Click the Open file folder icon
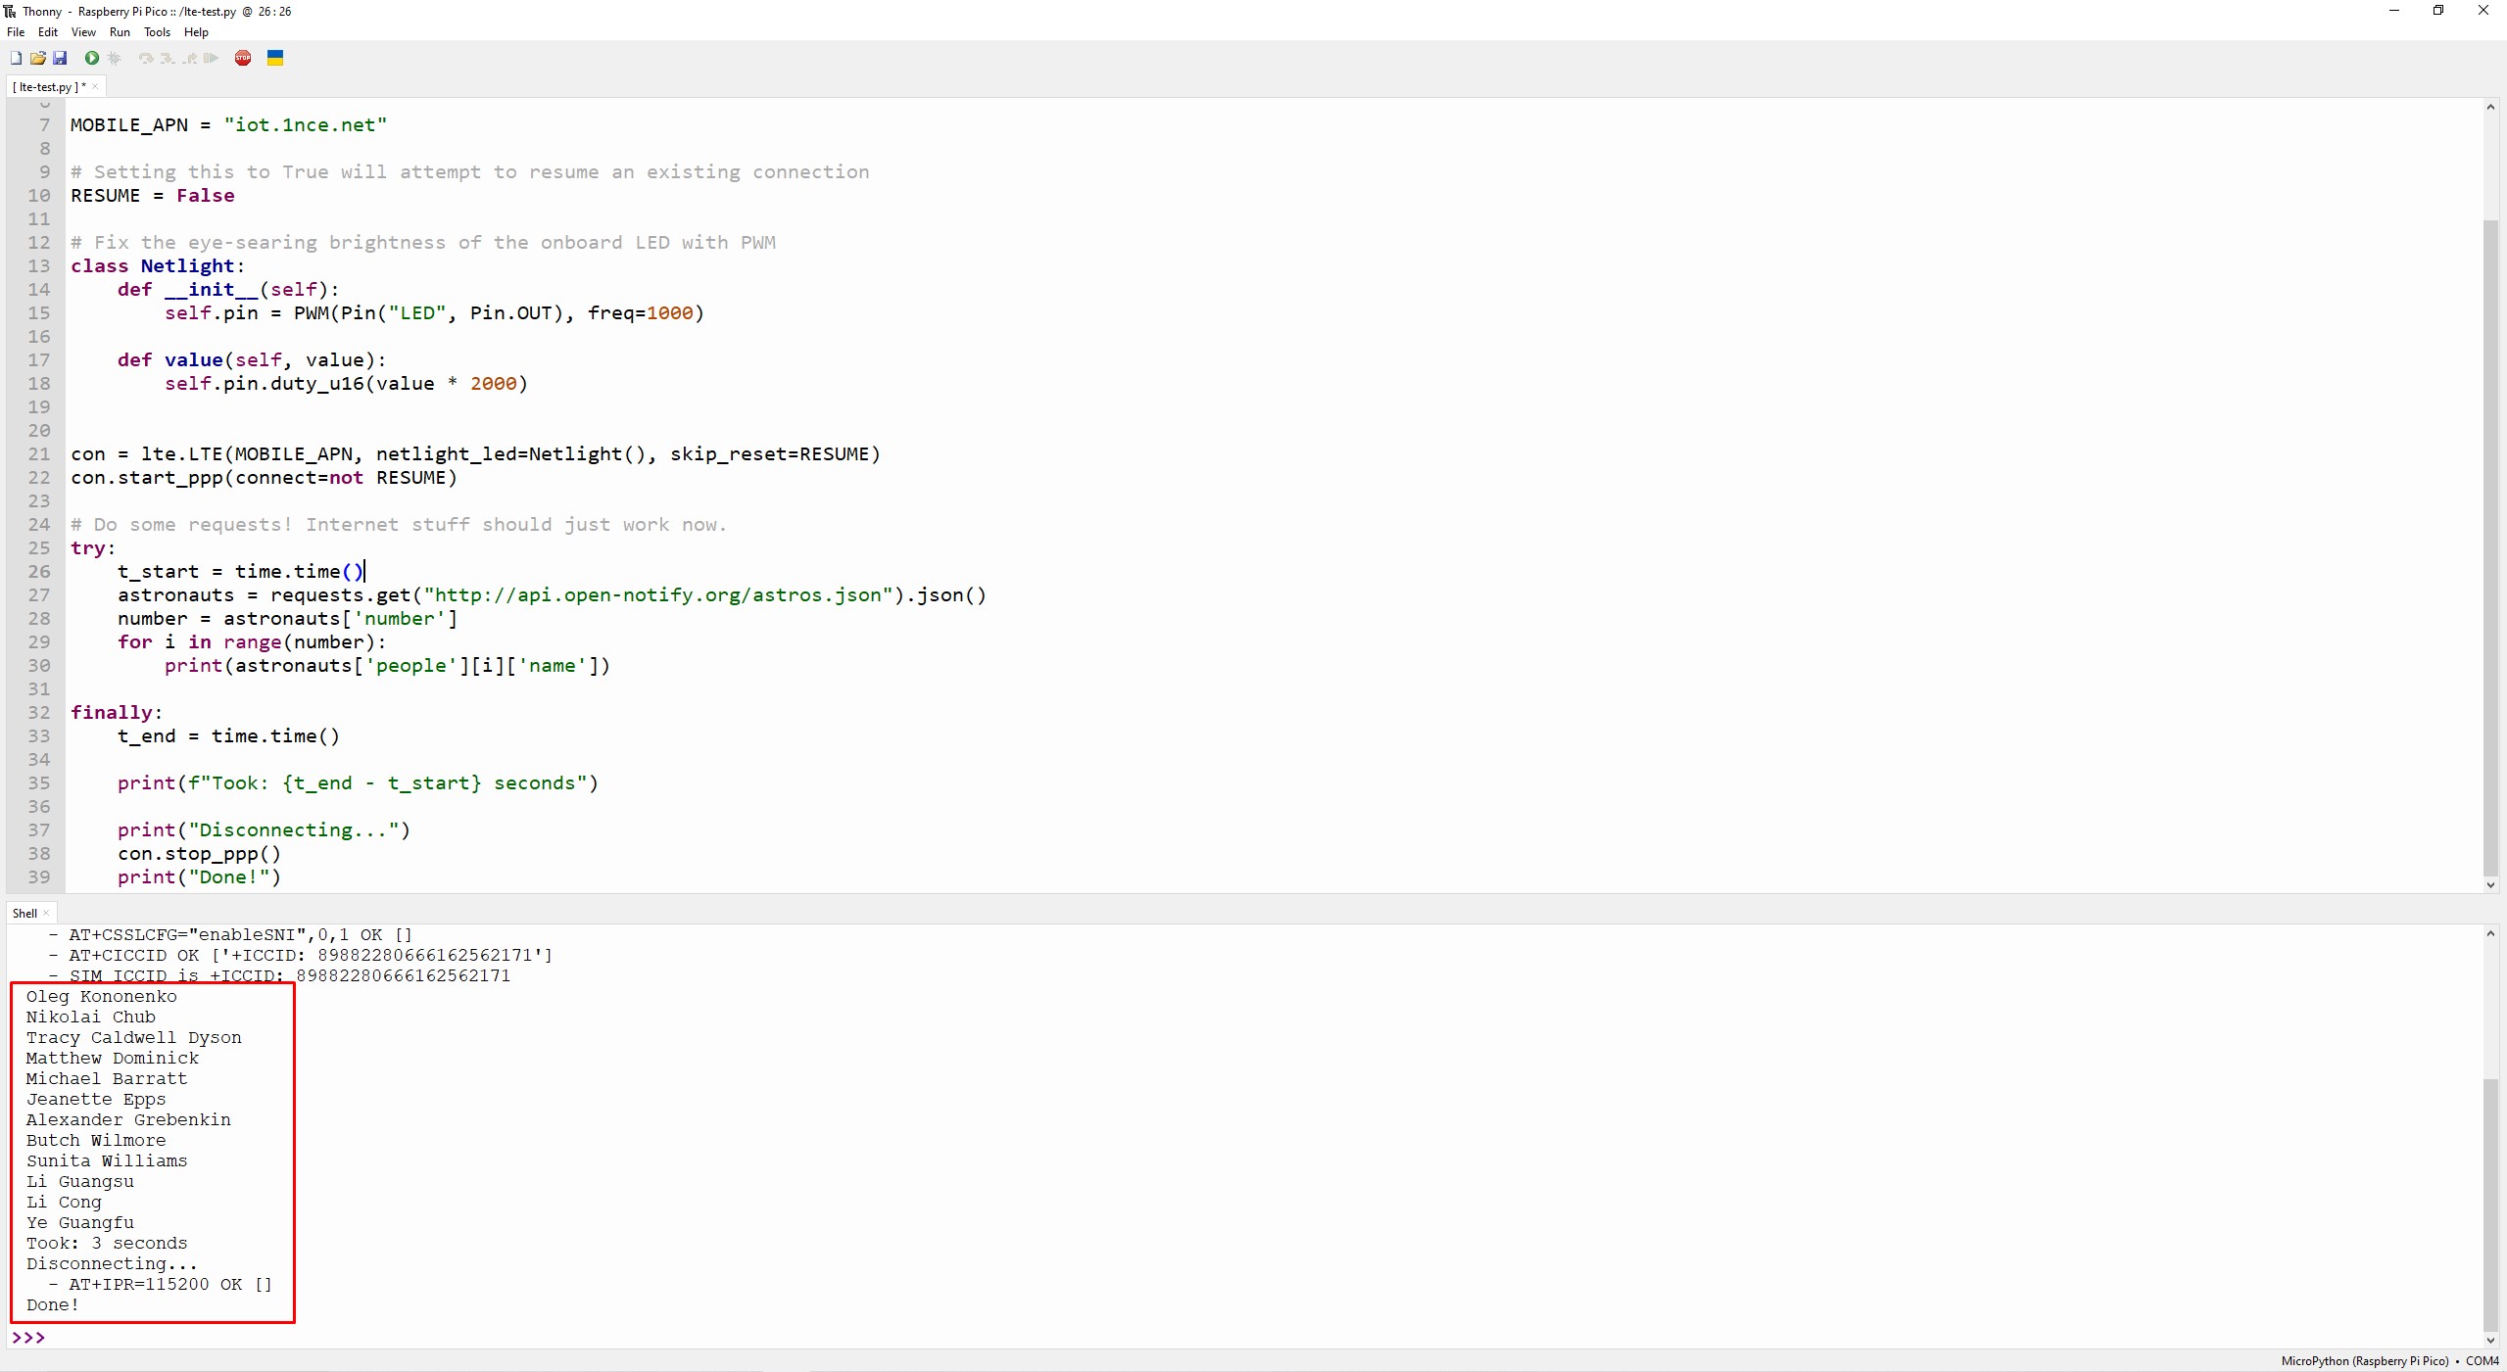 click(38, 59)
